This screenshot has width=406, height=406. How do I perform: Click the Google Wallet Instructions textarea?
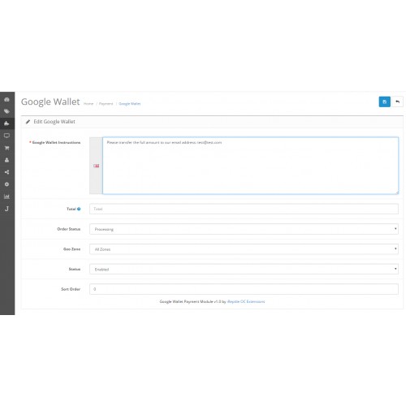click(x=250, y=166)
